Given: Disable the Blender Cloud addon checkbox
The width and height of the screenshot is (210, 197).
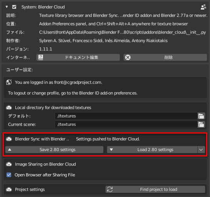Looking at the screenshot, I should [x=14, y=7].
